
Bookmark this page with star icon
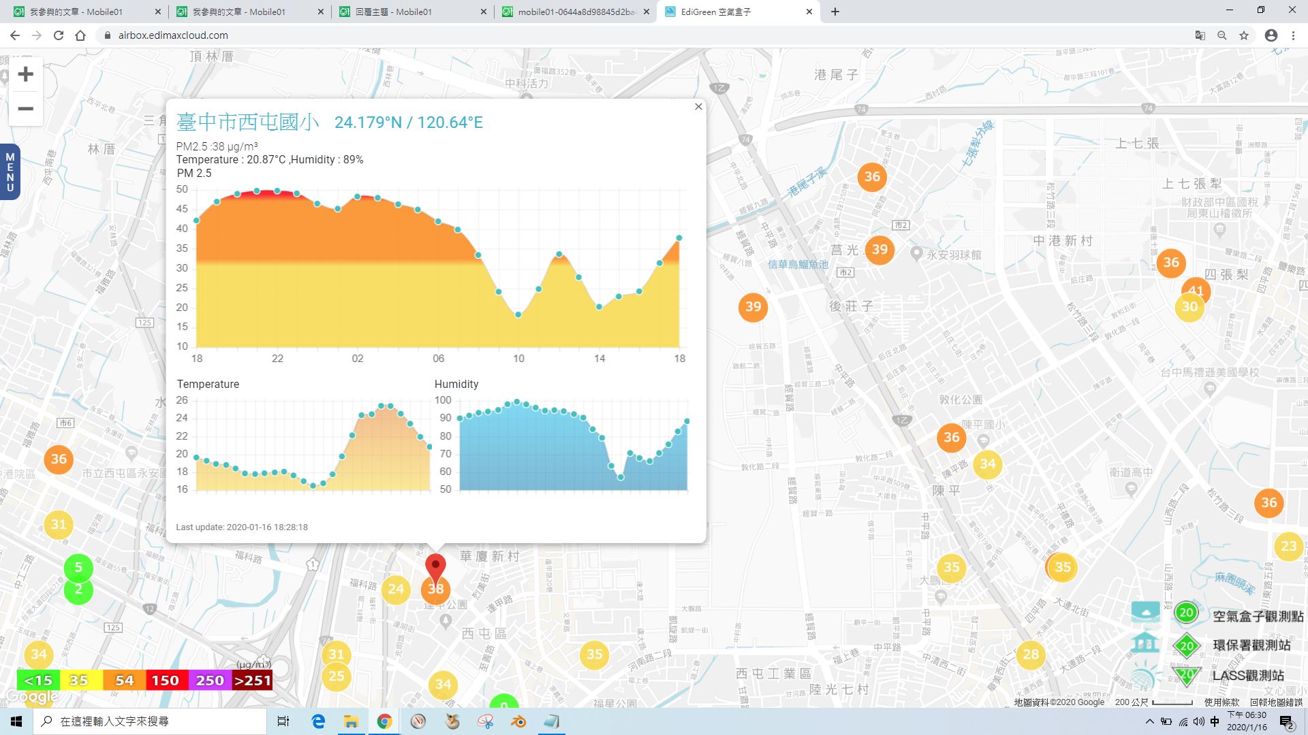1244,35
